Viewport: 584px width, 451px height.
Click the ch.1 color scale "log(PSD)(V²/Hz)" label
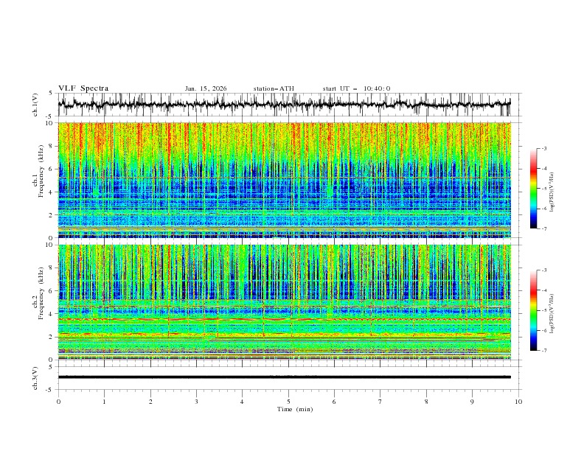click(x=552, y=192)
